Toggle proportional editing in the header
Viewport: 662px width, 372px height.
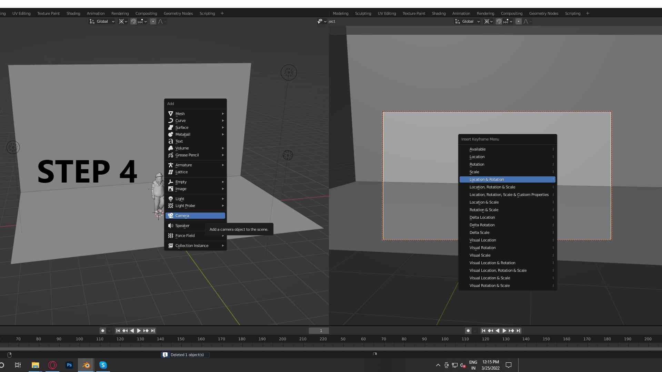pos(153,21)
